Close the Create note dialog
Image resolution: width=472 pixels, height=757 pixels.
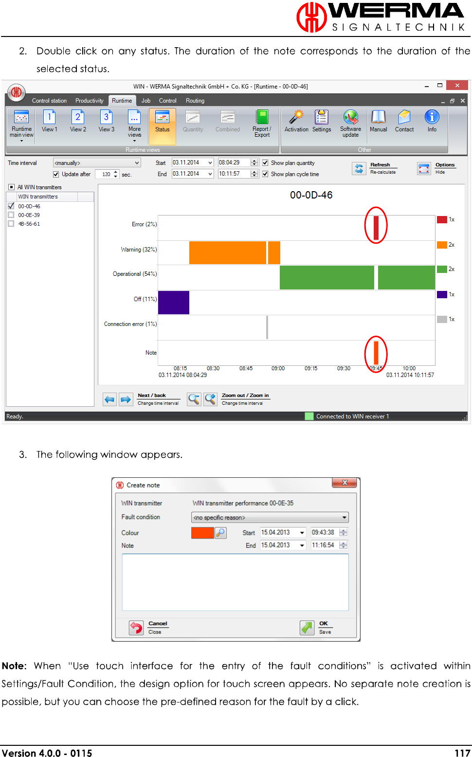point(345,483)
